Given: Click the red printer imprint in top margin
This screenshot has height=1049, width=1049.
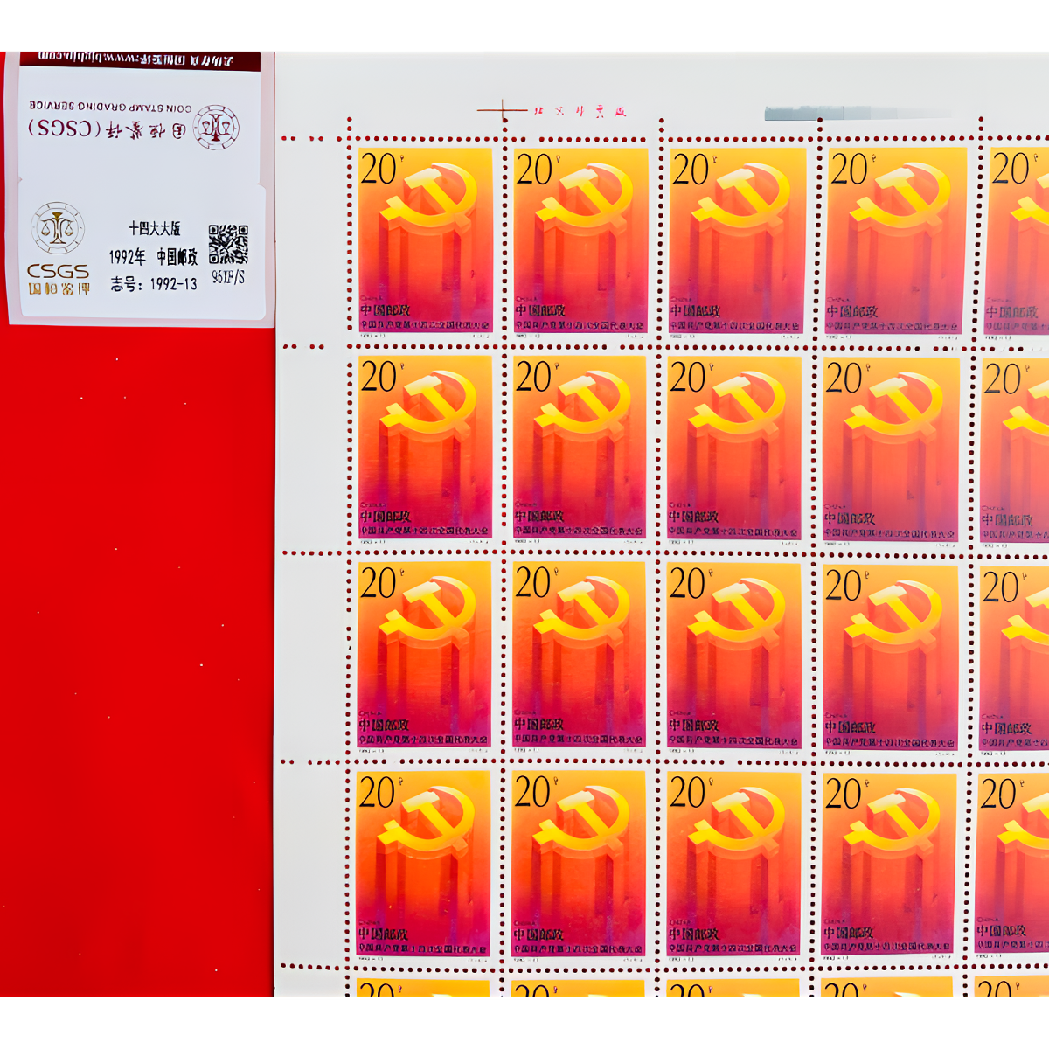Looking at the screenshot, I should coord(580,112).
